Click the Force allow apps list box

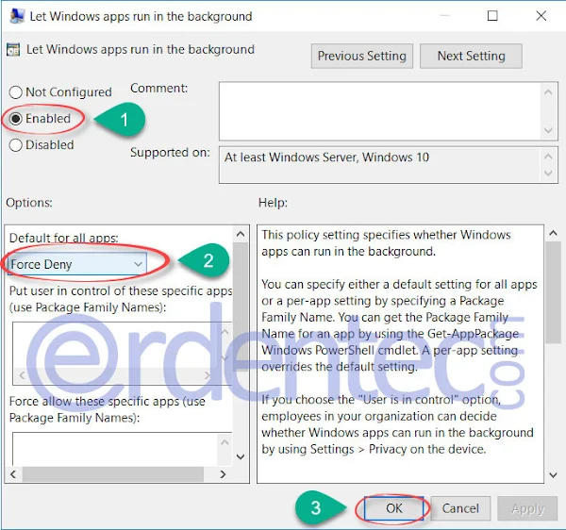pyautogui.click(x=115, y=449)
